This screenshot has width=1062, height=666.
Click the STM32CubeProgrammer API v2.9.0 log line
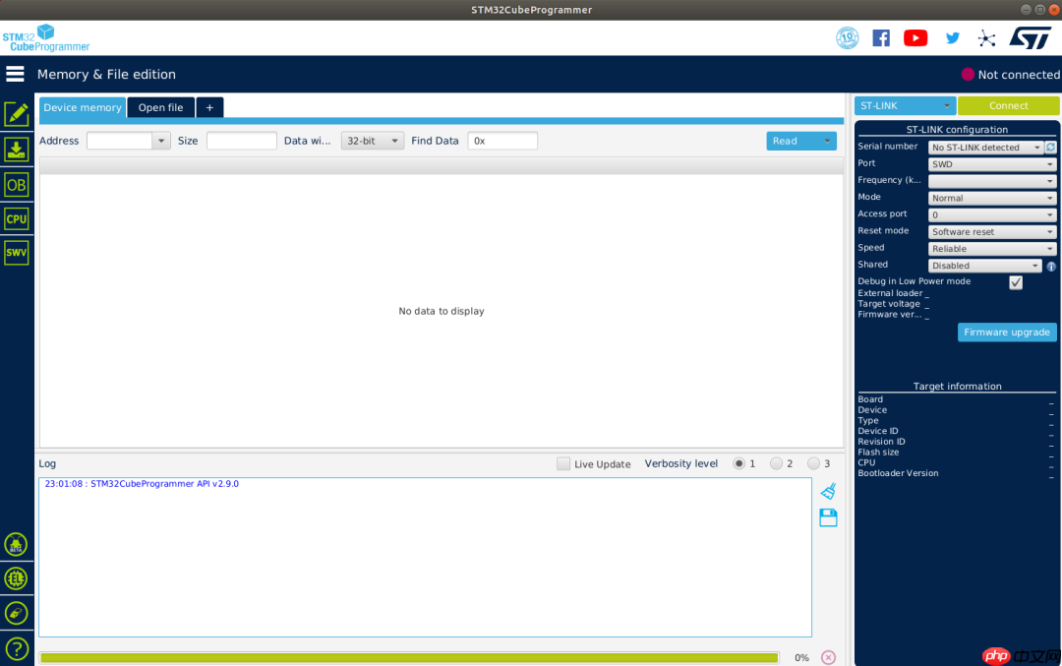[142, 484]
